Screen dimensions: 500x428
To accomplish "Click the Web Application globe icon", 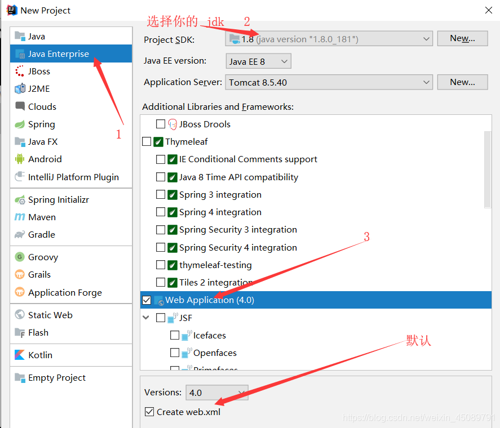I will click(159, 300).
